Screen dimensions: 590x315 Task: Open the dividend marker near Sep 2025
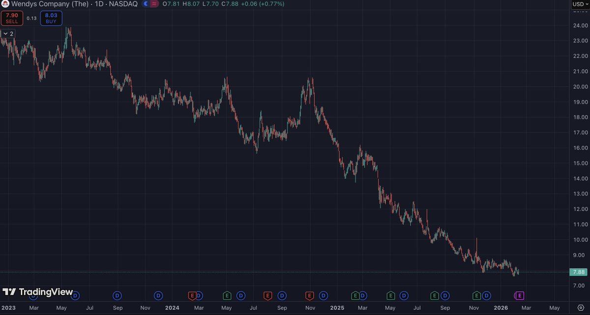(445, 295)
